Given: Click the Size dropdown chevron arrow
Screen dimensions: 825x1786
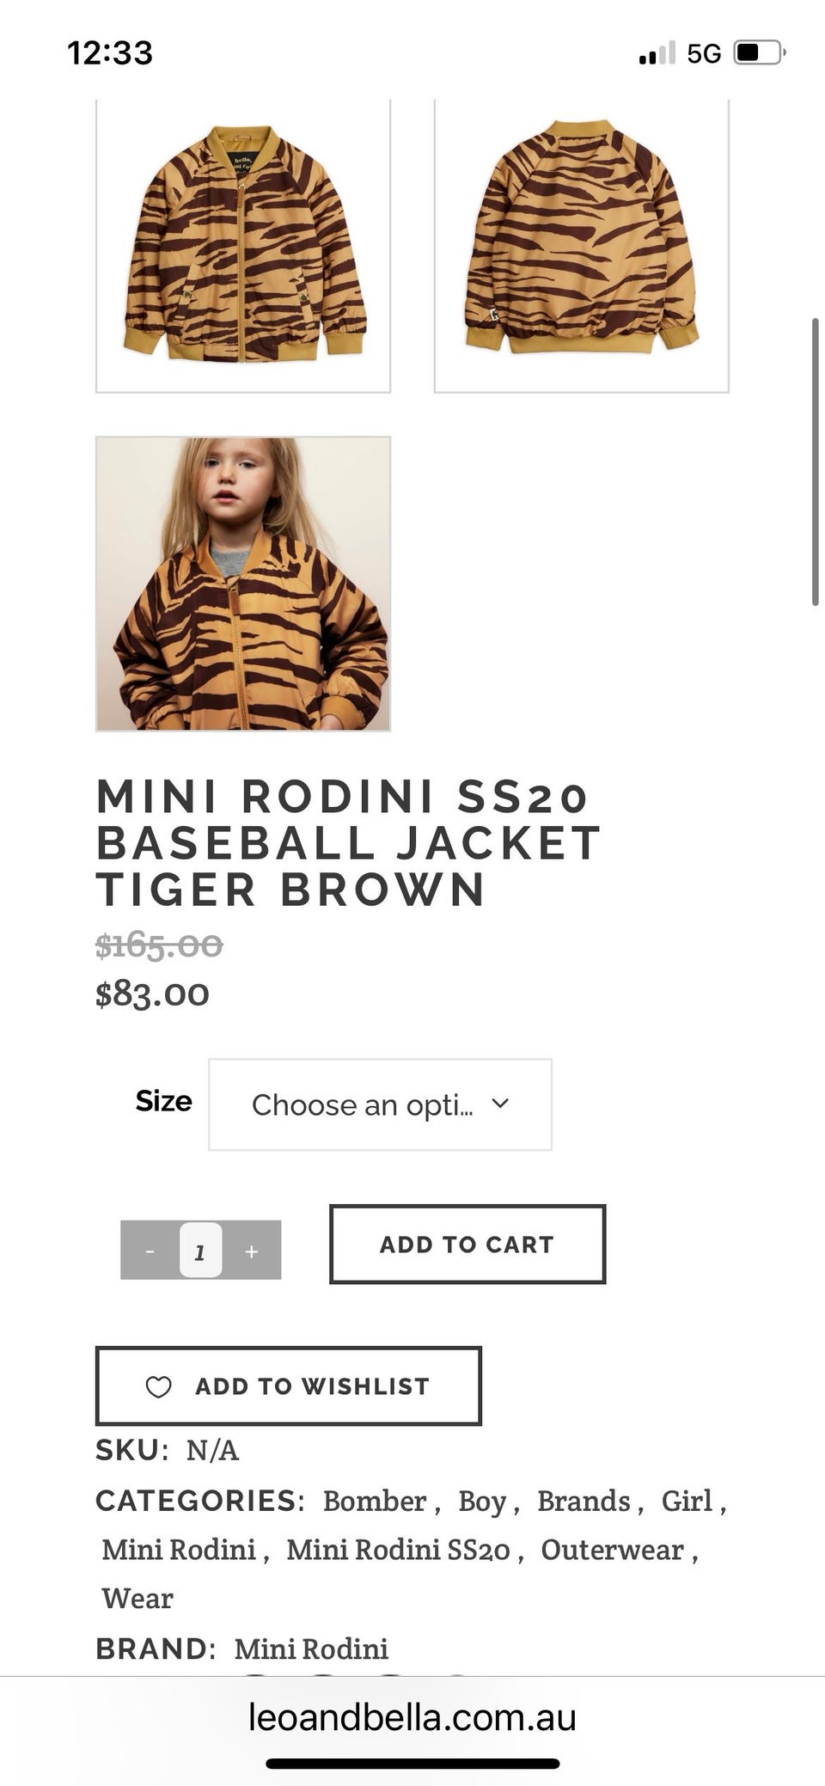Looking at the screenshot, I should click(500, 1104).
